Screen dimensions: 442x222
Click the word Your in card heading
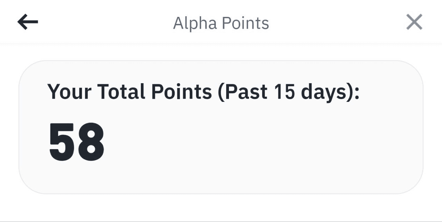click(x=69, y=92)
